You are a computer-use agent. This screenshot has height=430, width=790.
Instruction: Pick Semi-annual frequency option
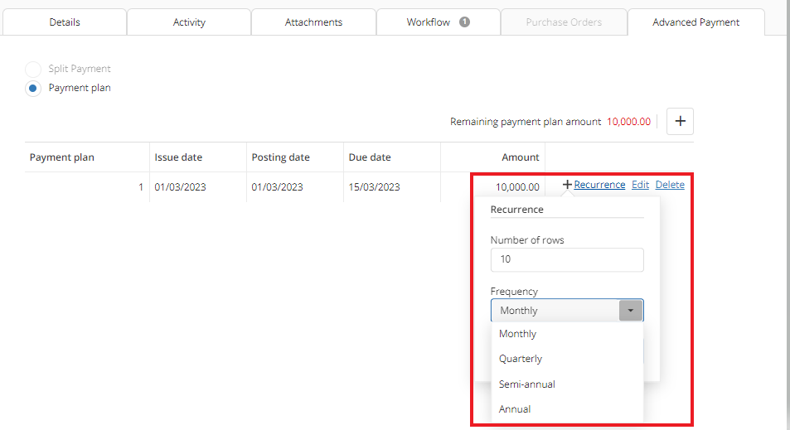526,384
